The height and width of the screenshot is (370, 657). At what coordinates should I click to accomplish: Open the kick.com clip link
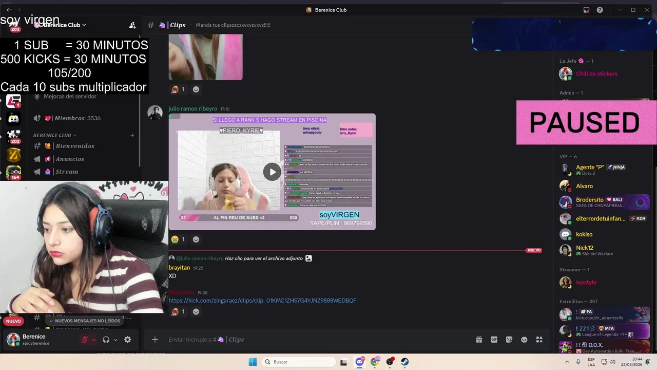262,301
